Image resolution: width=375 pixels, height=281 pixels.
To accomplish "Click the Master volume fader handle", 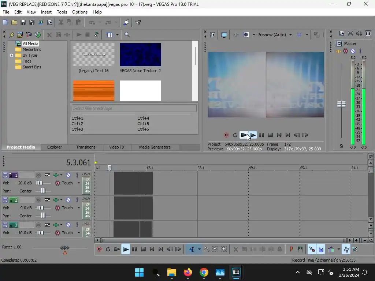I will (x=341, y=104).
